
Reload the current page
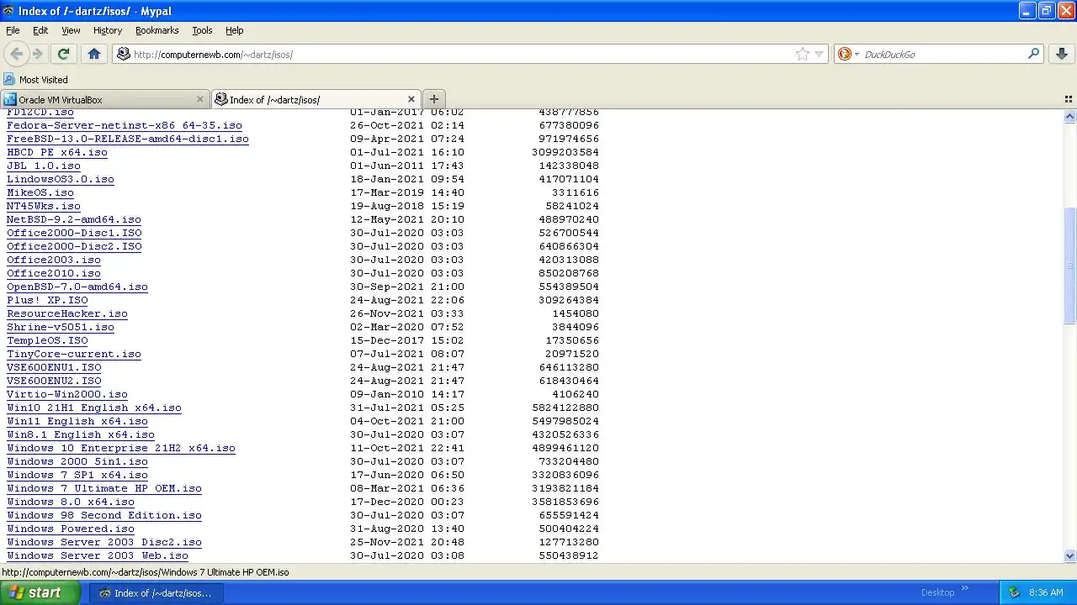point(63,54)
